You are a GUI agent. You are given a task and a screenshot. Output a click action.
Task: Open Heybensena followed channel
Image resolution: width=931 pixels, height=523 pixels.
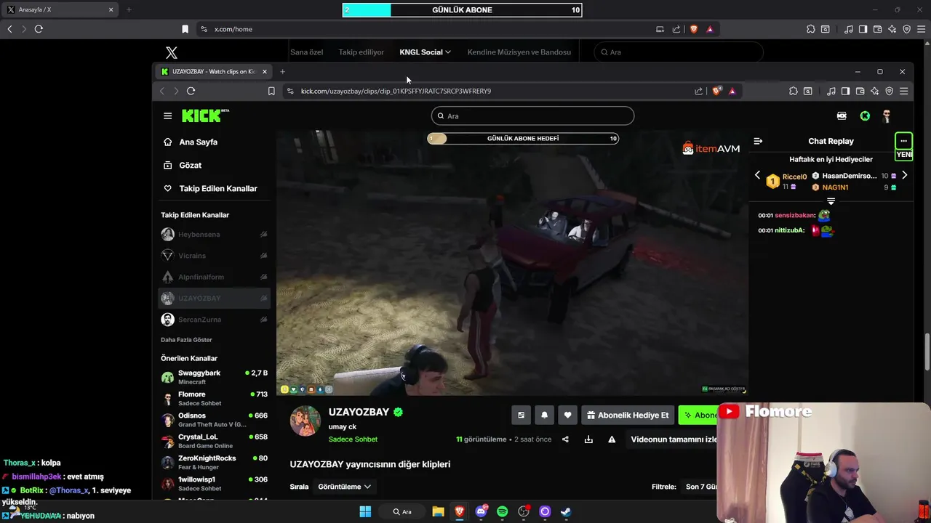point(214,235)
